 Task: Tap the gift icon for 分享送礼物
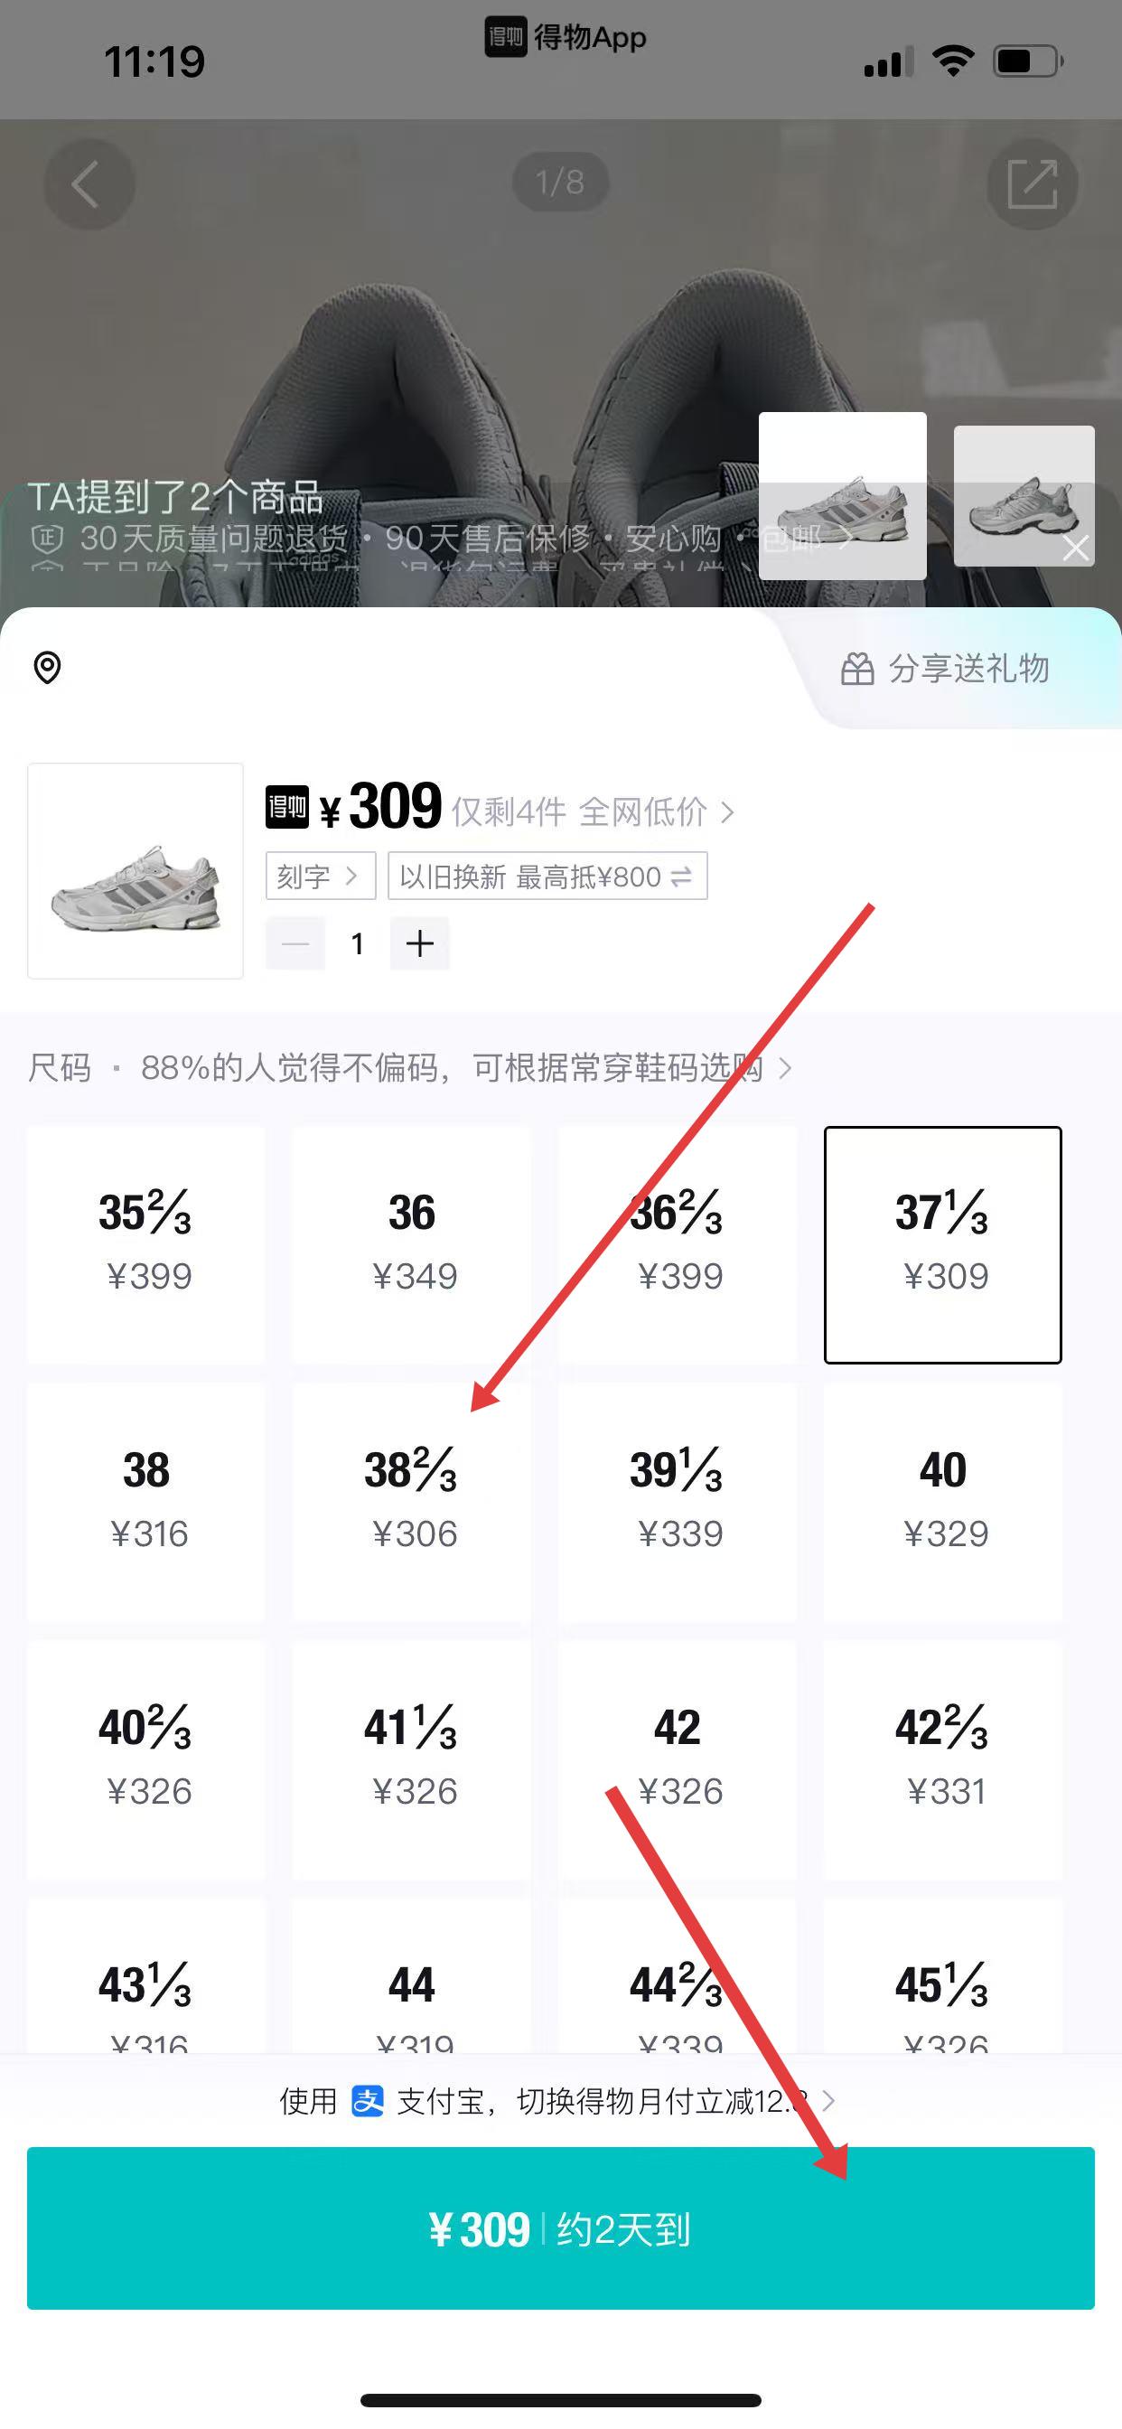click(x=857, y=670)
